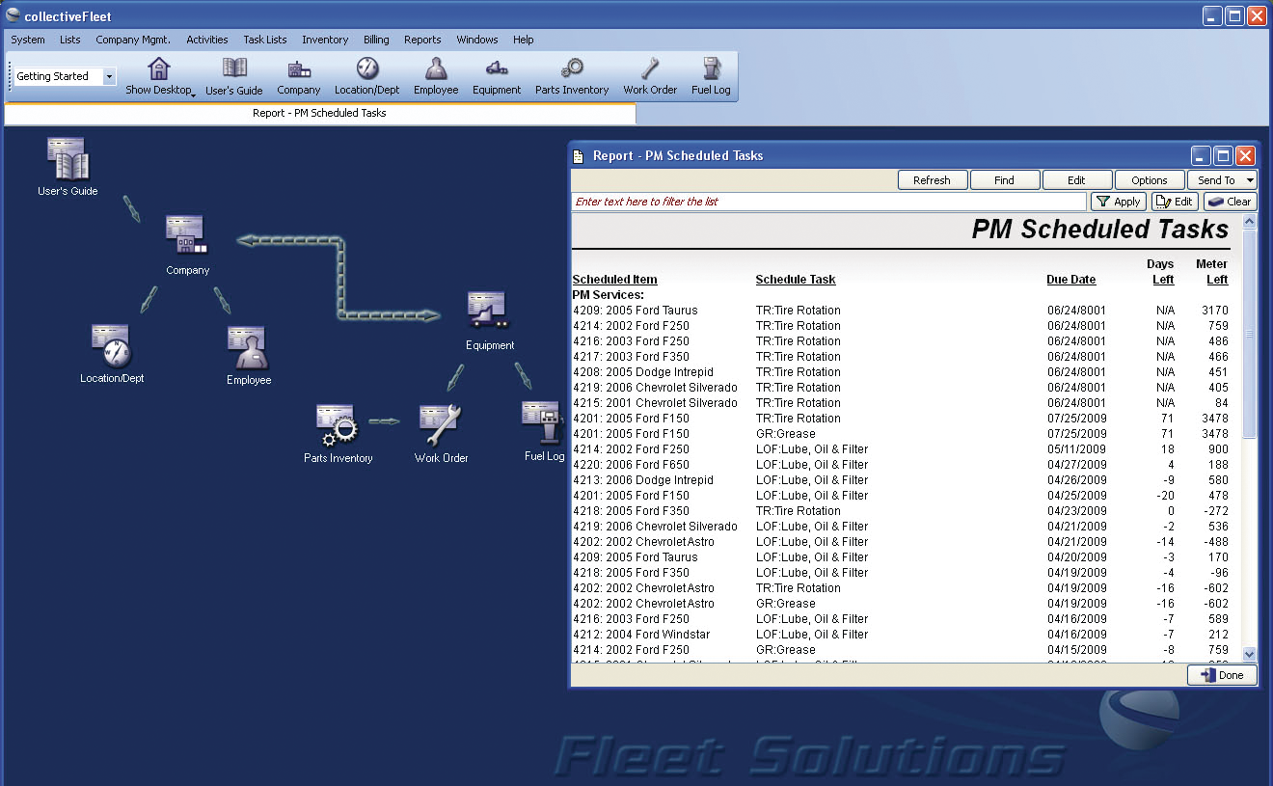Open Location/Dept from the toolbar

click(x=366, y=75)
